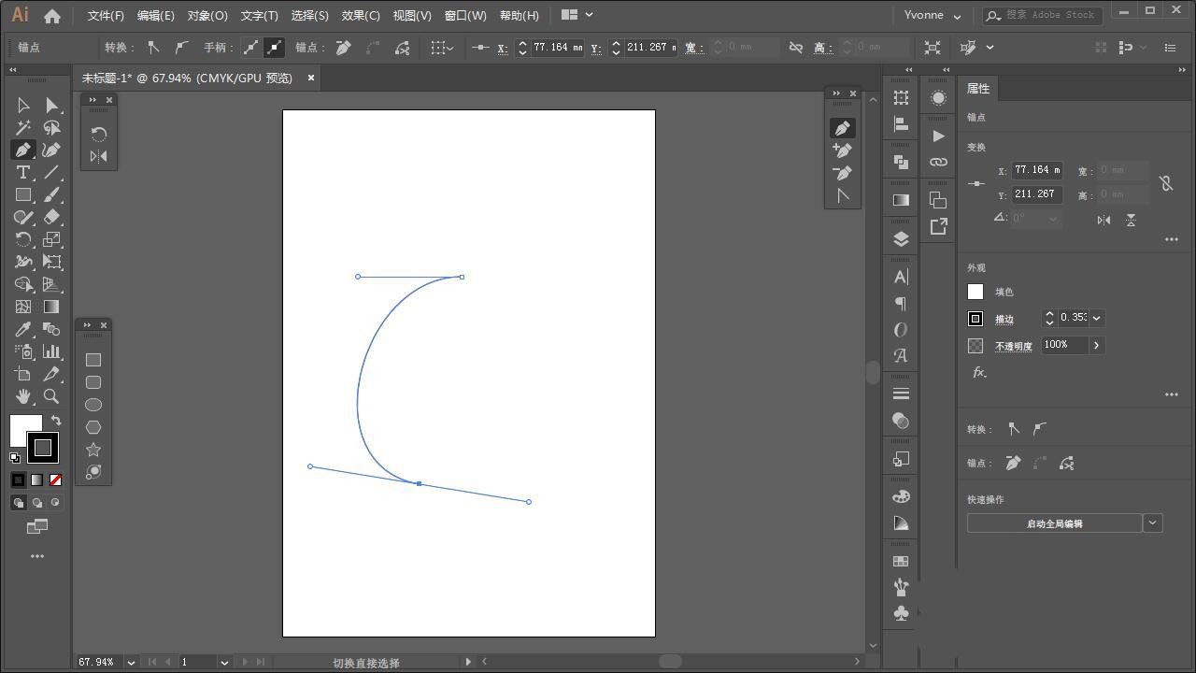Screen dimensions: 1196x673
Task: Select the 未标题-1 document tab
Action: pos(187,78)
